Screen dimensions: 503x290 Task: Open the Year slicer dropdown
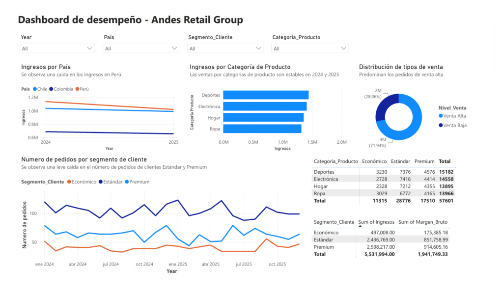pos(57,49)
